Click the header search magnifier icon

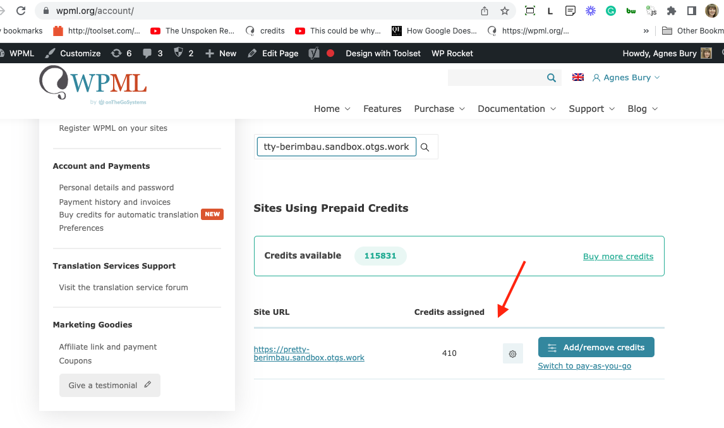[x=552, y=78]
